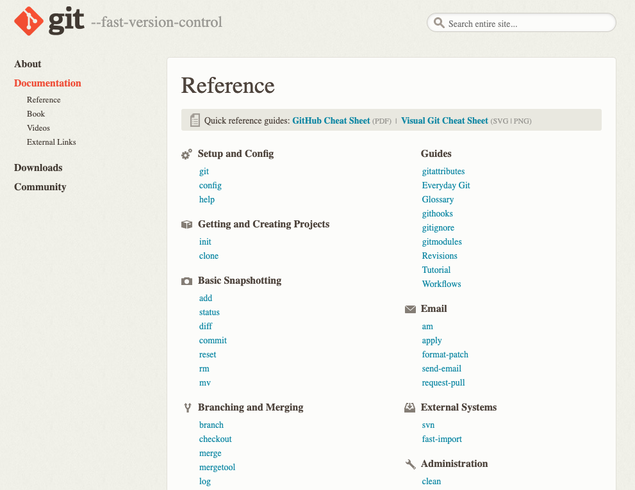Open the clone command link
This screenshot has height=490, width=635.
click(x=208, y=256)
